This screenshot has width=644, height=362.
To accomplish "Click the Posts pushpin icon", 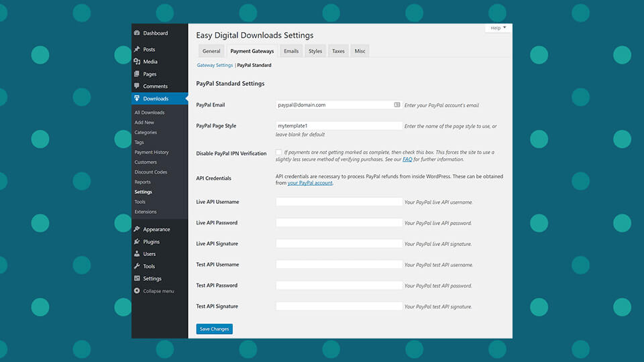I will [x=137, y=49].
